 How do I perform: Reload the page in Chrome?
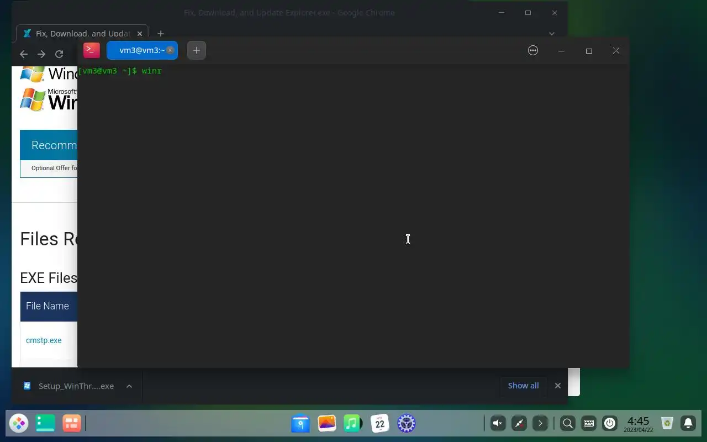point(59,54)
